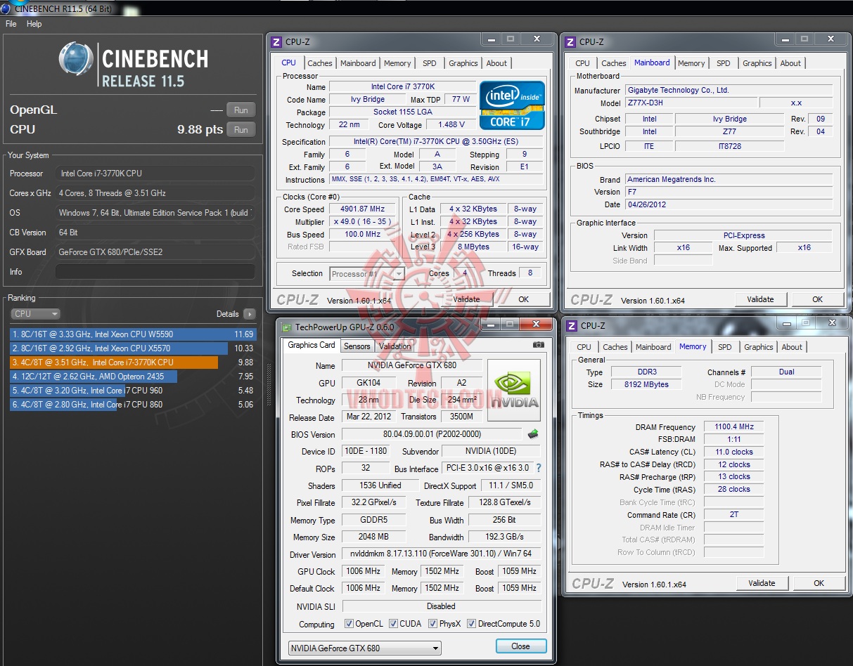Click the Cinebench app icon in title bar

tap(6, 8)
